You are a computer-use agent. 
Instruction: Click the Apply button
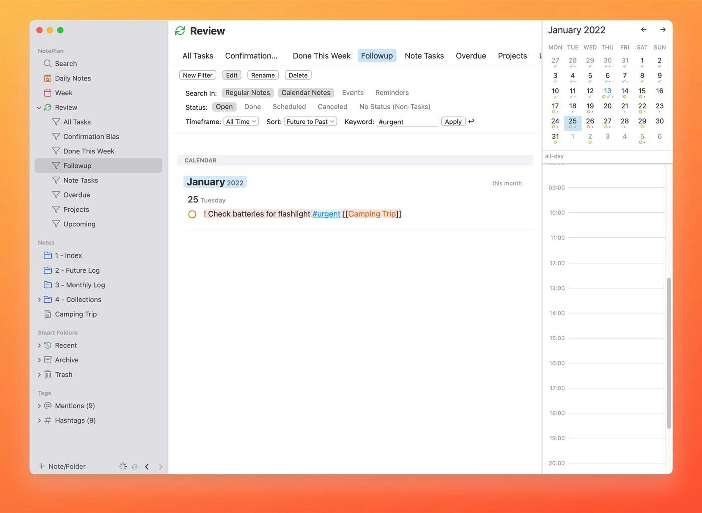[453, 121]
